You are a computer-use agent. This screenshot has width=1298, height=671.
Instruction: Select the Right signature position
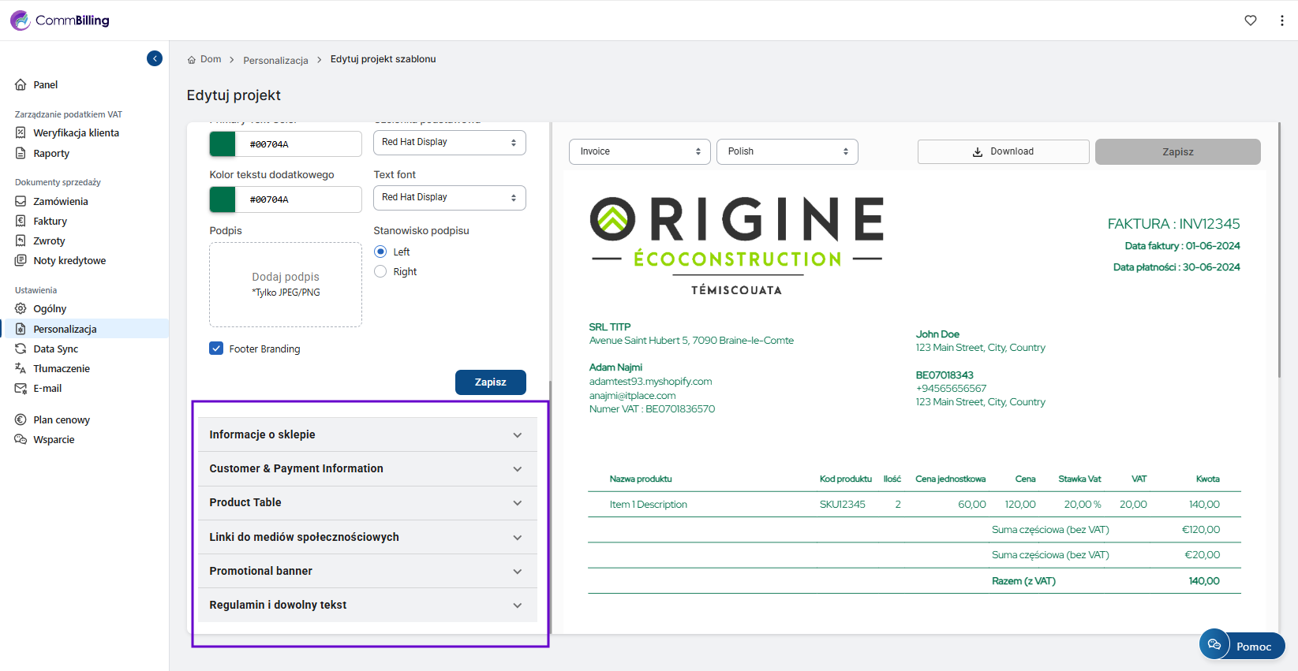pyautogui.click(x=380, y=271)
